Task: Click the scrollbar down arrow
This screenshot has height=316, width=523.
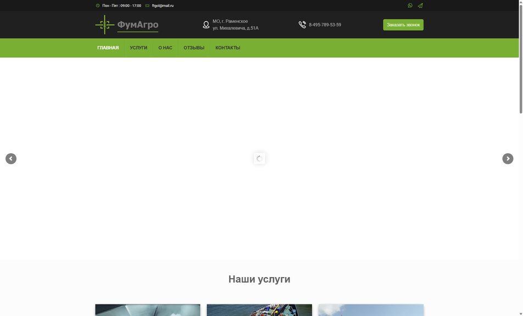Action: [x=521, y=314]
